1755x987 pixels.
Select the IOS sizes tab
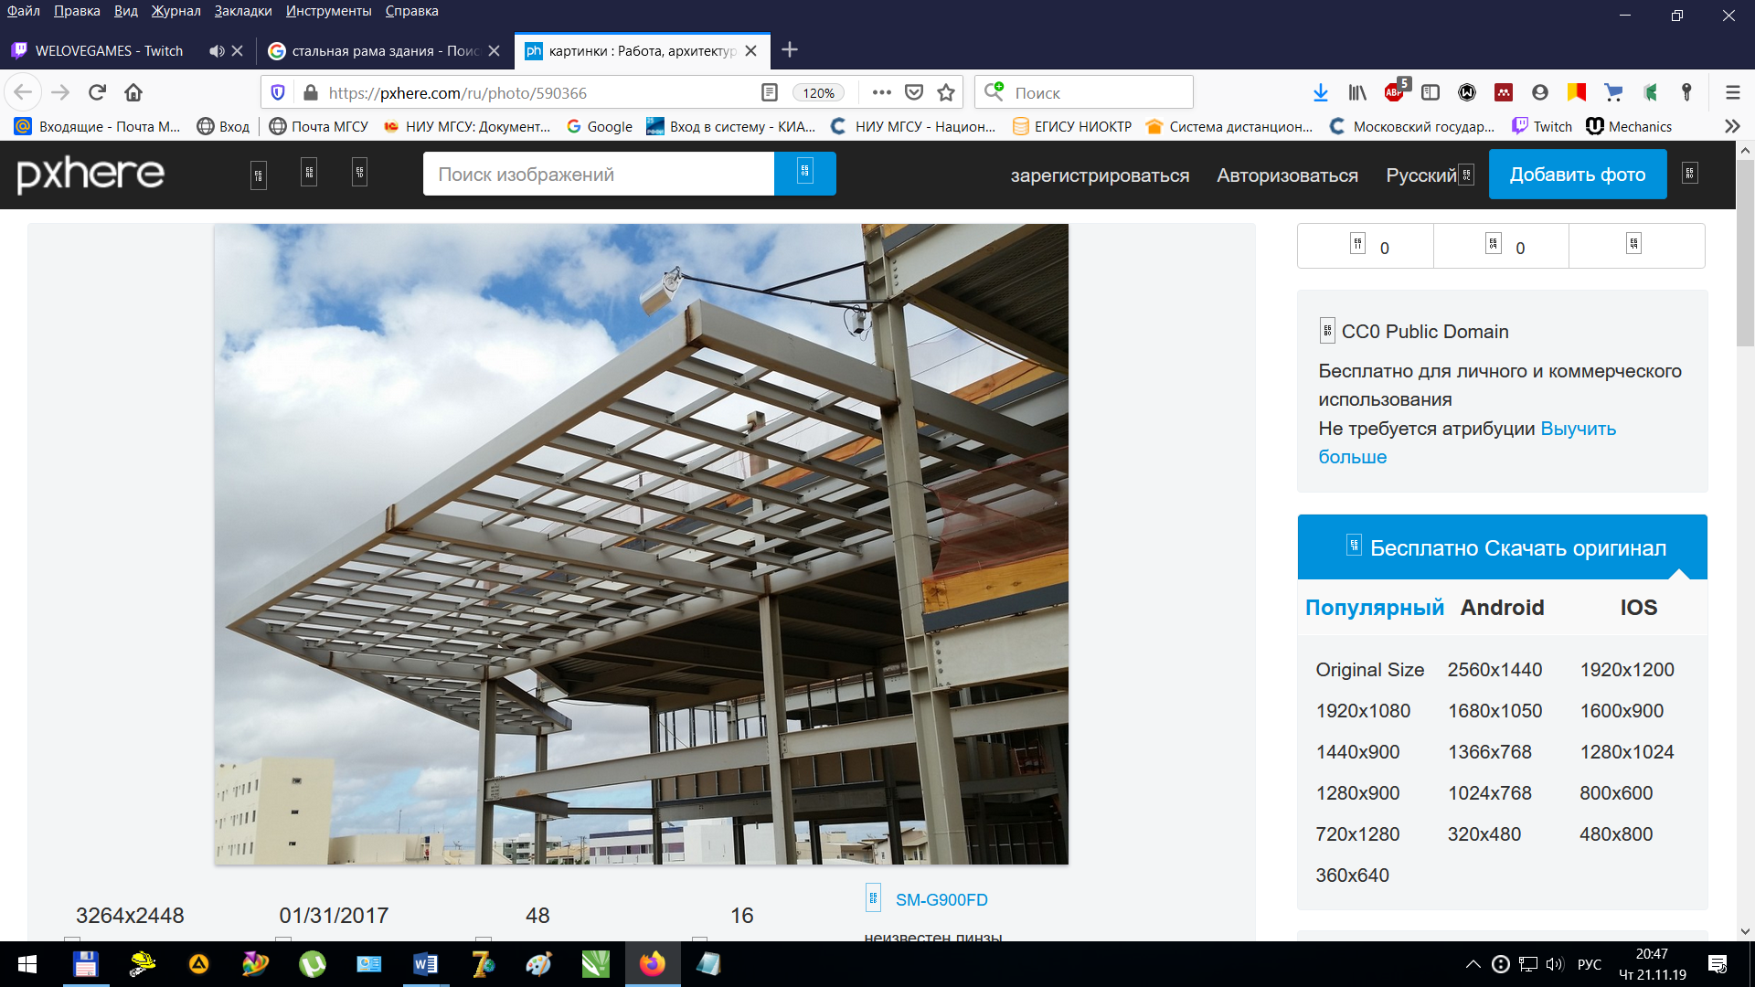click(x=1638, y=608)
